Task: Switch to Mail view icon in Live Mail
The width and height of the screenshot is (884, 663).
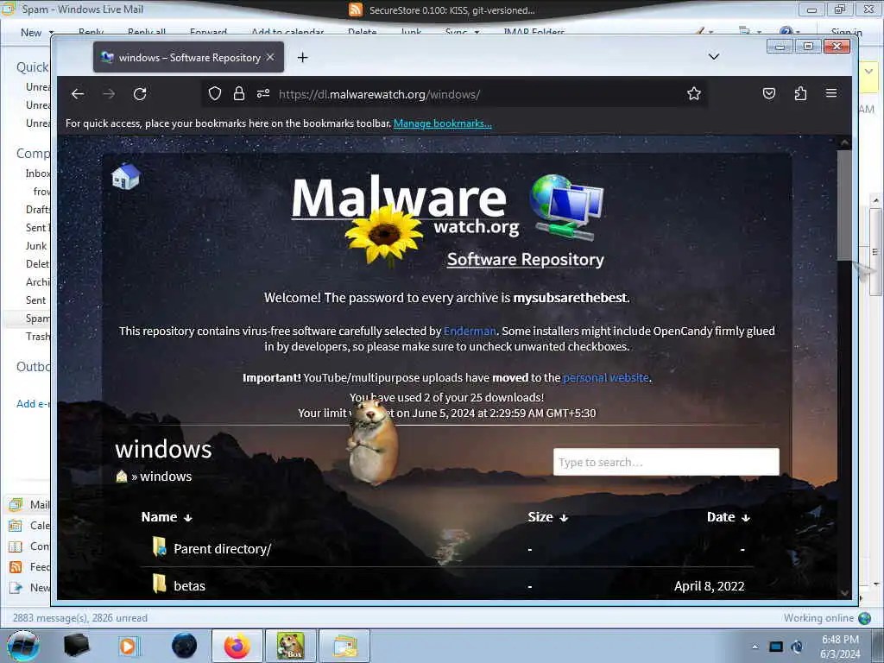Action: point(16,504)
